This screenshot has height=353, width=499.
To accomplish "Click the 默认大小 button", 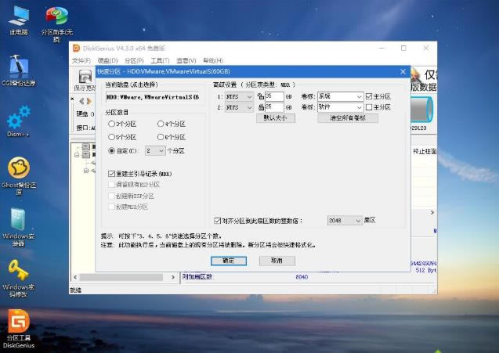I will [276, 118].
